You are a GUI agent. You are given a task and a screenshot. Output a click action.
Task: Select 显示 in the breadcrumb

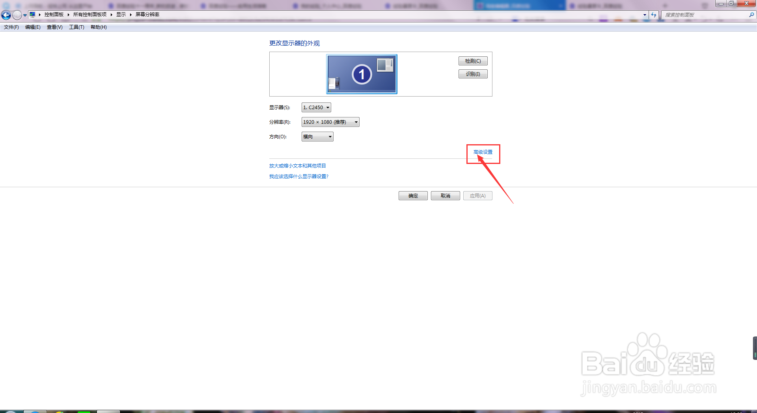(121, 15)
